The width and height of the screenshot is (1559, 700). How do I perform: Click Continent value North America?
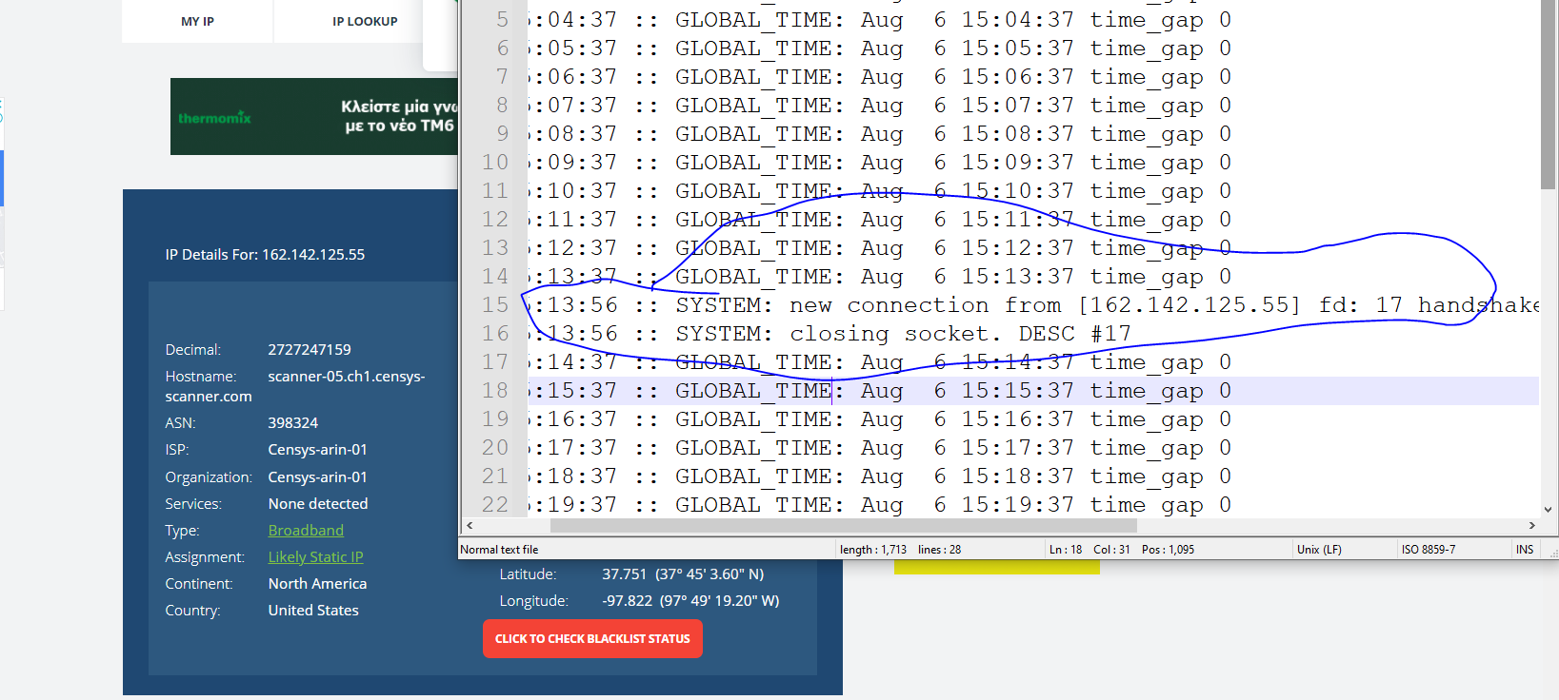(x=317, y=583)
